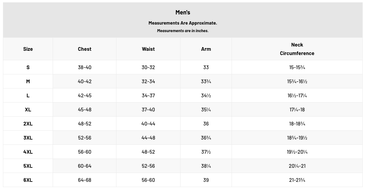Select the M size row label
Screen dimensions: 366x191
pyautogui.click(x=28, y=81)
